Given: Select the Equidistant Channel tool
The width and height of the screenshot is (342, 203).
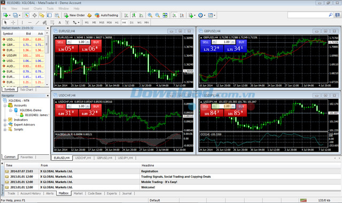Looking at the screenshot, I should tap(45, 22).
